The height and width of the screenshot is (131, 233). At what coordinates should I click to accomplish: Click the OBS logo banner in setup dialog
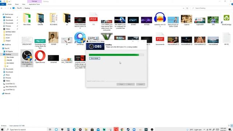tap(95, 47)
